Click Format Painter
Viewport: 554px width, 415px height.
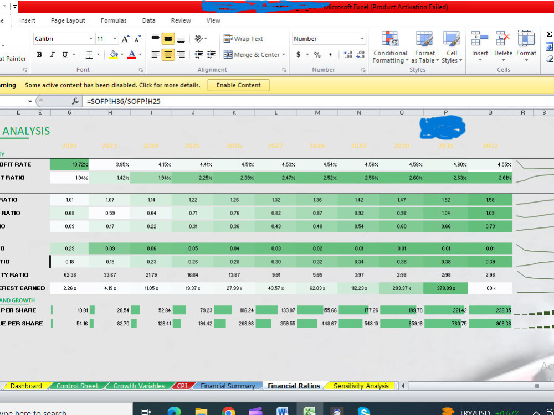pyautogui.click(x=13, y=59)
